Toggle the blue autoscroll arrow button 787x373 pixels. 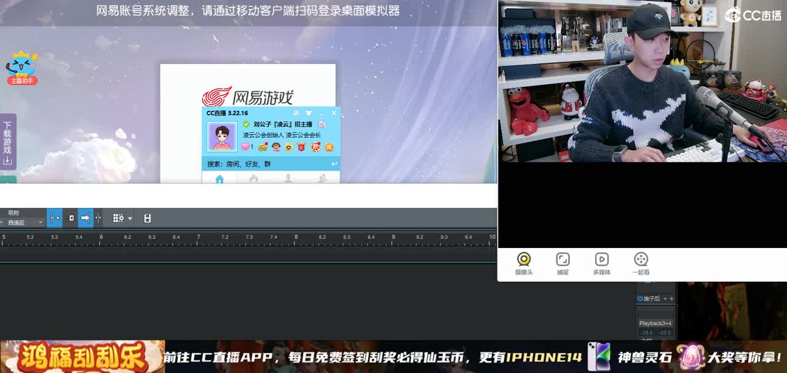[85, 218]
